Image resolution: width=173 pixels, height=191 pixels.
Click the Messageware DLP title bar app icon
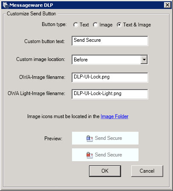(x=6, y=5)
